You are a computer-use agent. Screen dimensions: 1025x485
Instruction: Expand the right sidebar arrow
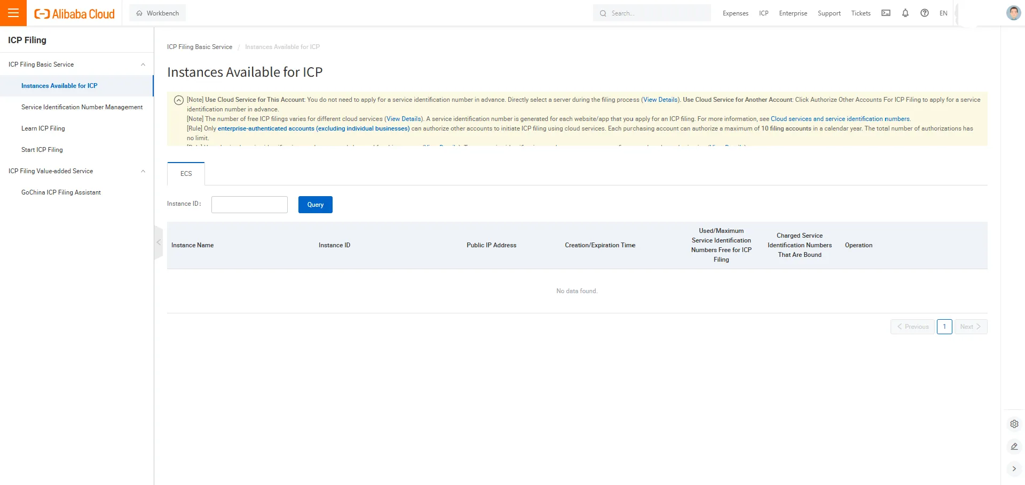(1014, 469)
